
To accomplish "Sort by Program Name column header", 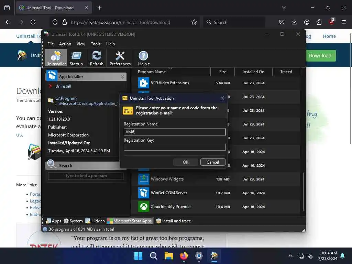I will coord(152,72).
